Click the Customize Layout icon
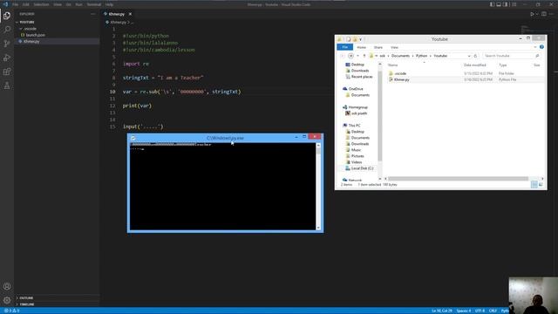 [514, 4]
